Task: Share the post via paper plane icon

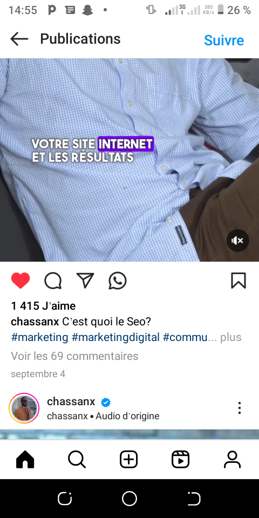Action: [85, 281]
